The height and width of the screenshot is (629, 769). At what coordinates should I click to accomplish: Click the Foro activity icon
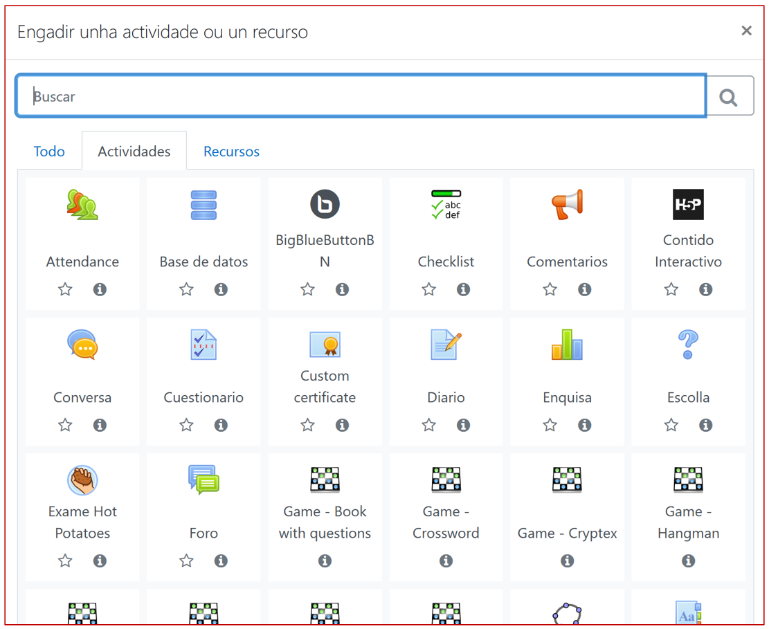coord(203,480)
